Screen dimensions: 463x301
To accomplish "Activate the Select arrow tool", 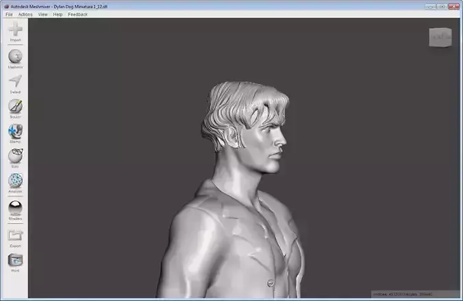I will coord(15,81).
